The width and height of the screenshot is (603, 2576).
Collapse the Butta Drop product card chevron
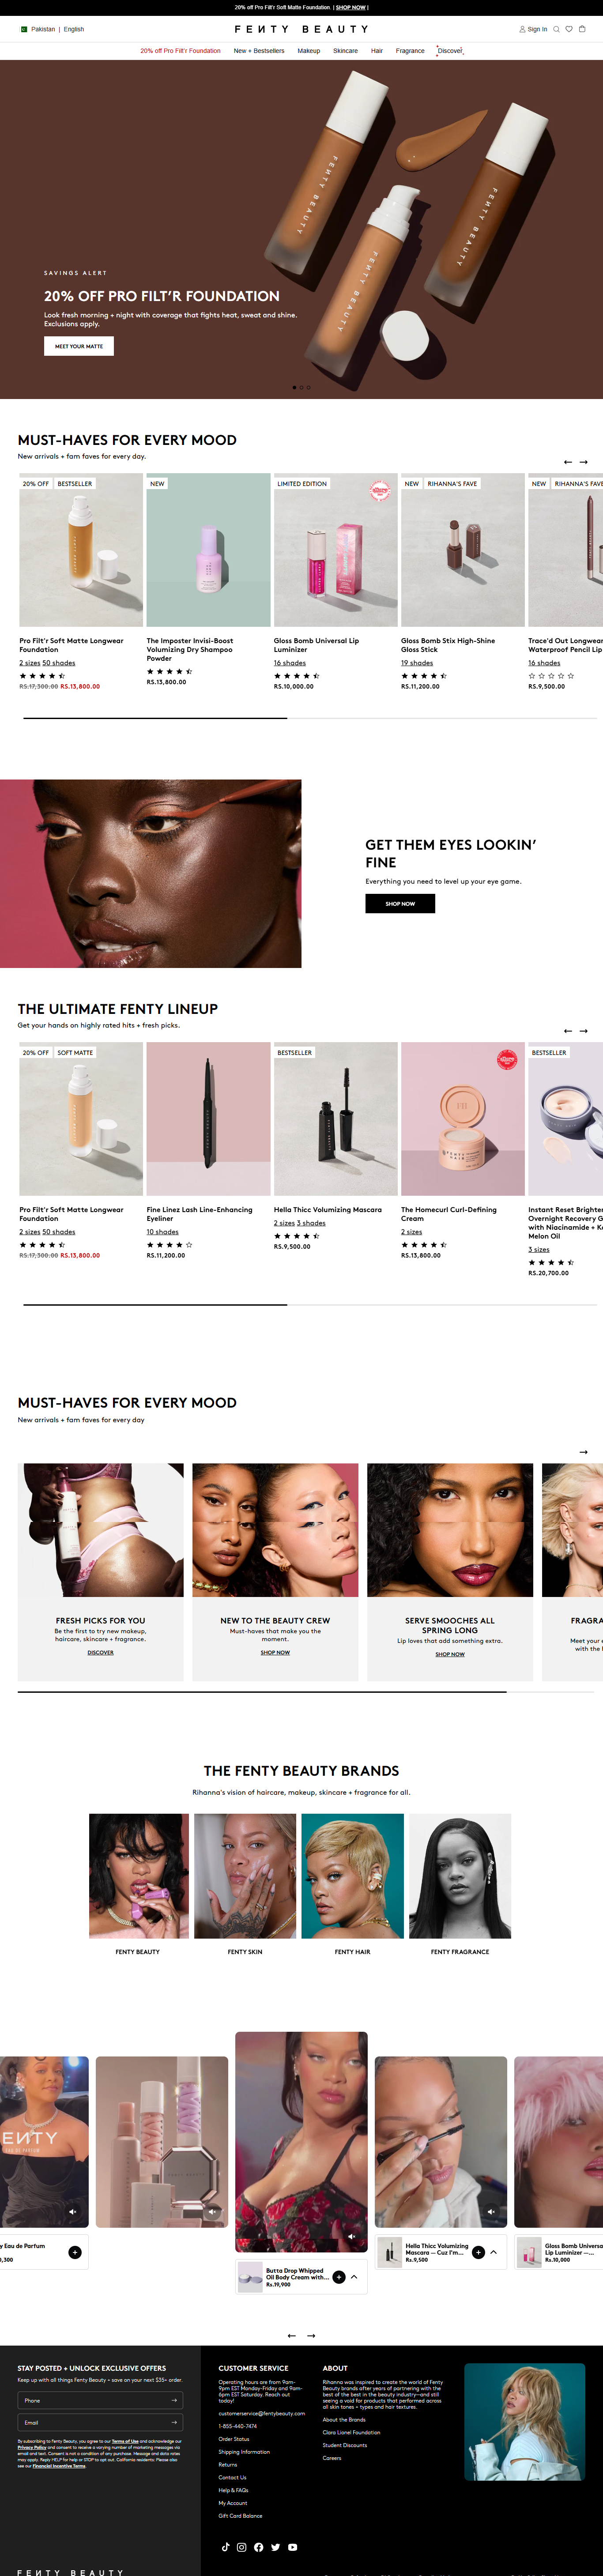pos(354,2277)
